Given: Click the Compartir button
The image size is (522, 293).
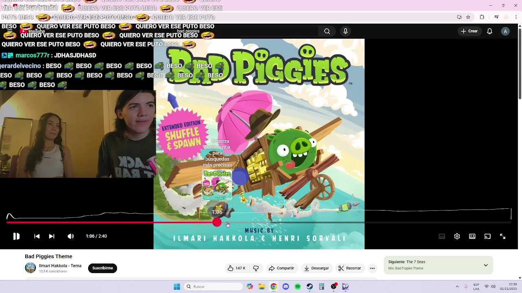Looking at the screenshot, I should pyautogui.click(x=281, y=268).
